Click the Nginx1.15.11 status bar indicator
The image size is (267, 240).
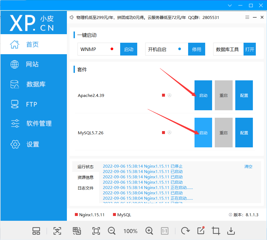tap(90, 215)
